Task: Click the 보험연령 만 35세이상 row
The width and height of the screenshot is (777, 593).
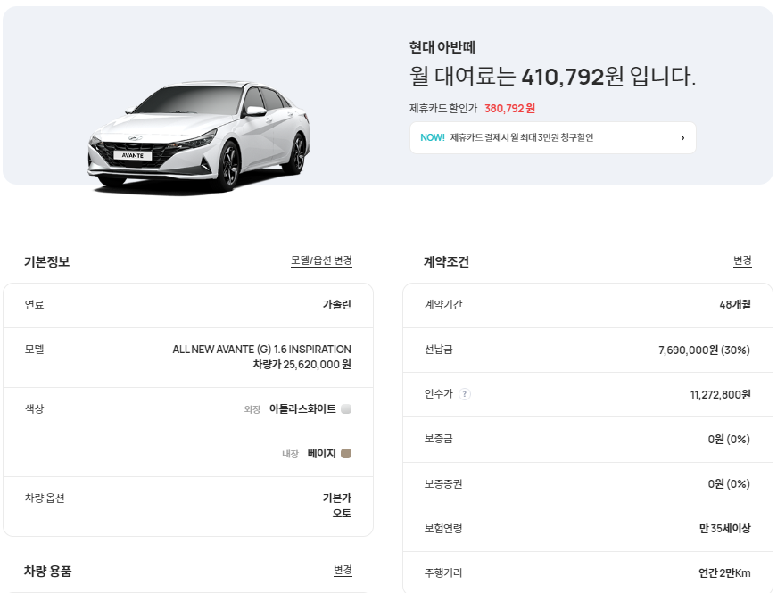Action: pos(583,529)
